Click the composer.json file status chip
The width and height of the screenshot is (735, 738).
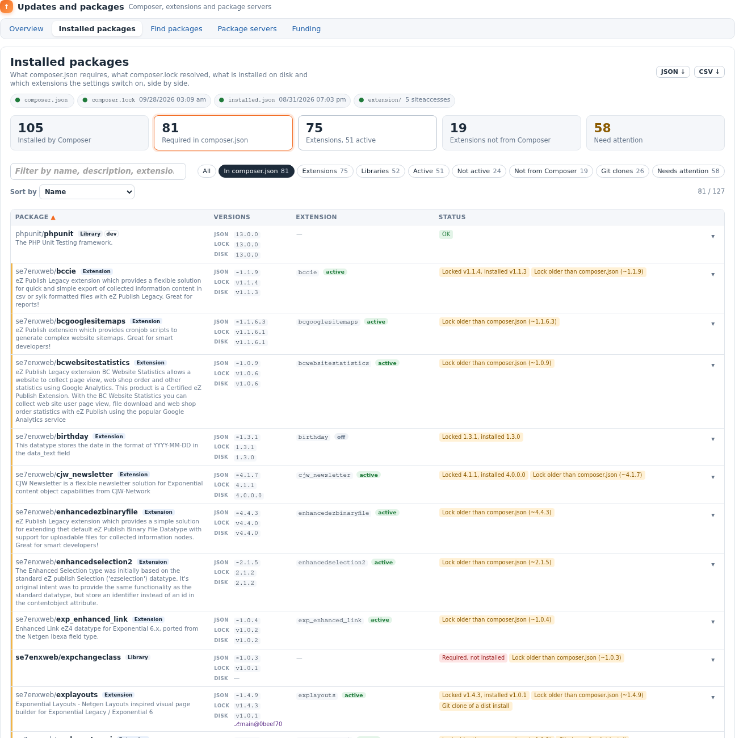pyautogui.click(x=42, y=100)
